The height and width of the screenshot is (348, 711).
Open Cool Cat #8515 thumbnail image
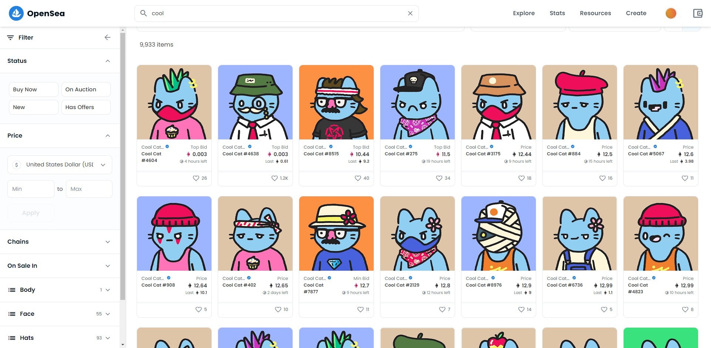[x=336, y=102]
